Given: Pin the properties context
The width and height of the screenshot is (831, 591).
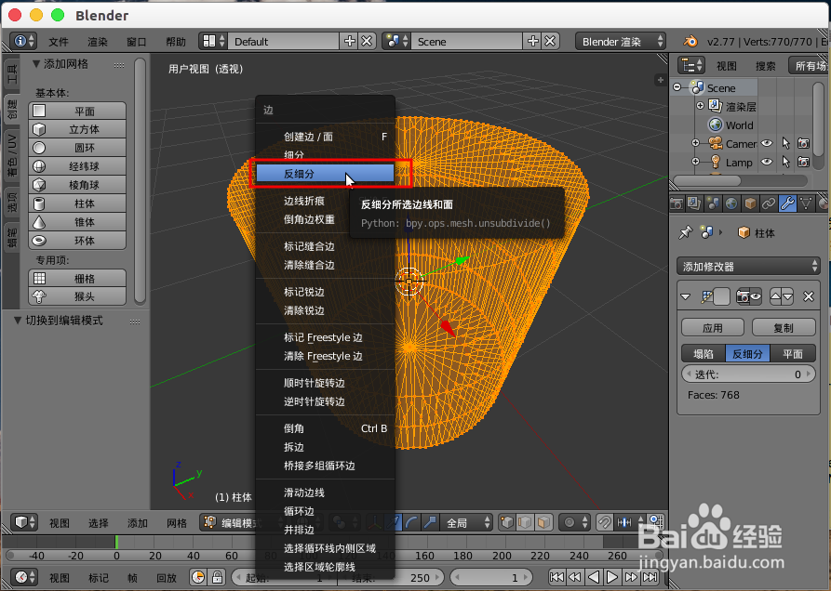Looking at the screenshot, I should [686, 232].
